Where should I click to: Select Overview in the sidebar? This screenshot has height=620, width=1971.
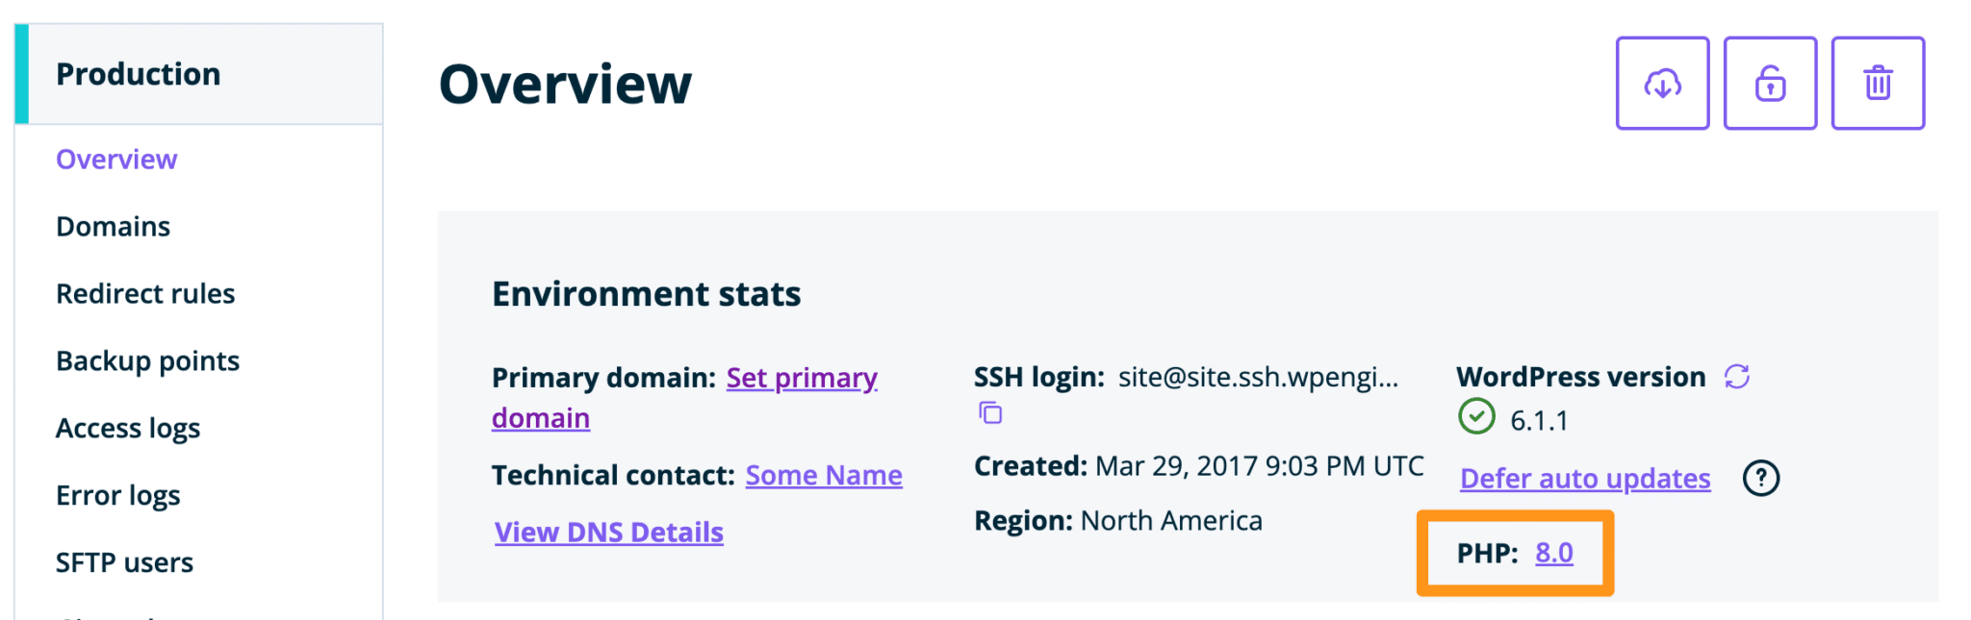[115, 159]
